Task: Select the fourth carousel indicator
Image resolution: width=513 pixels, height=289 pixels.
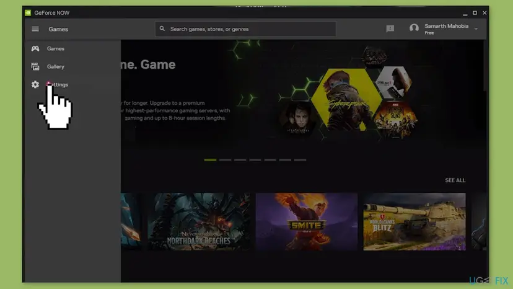Action: pyautogui.click(x=255, y=160)
